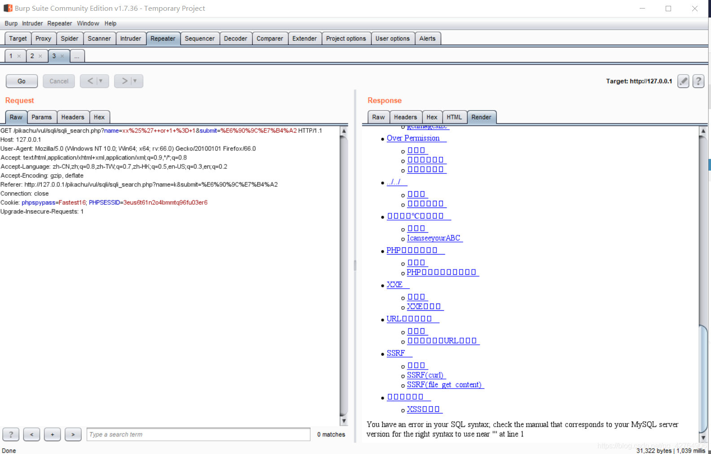Switch to the Sequencer tab
This screenshot has height=454, width=711.
coord(200,39)
